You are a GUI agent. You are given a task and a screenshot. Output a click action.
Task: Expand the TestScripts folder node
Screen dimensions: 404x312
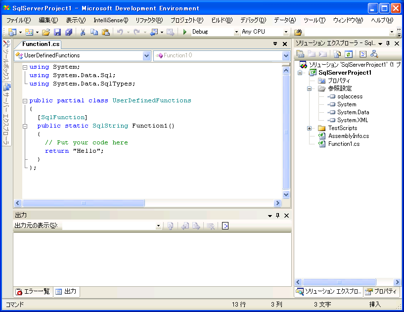tap(309, 128)
